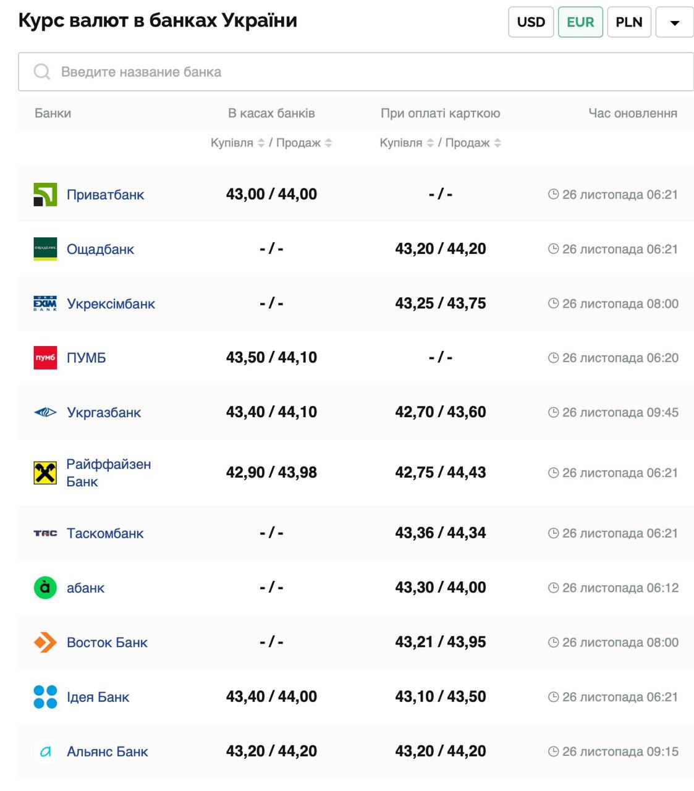
Task: Click the blue-dots Ідея Банк logo
Action: click(x=45, y=697)
